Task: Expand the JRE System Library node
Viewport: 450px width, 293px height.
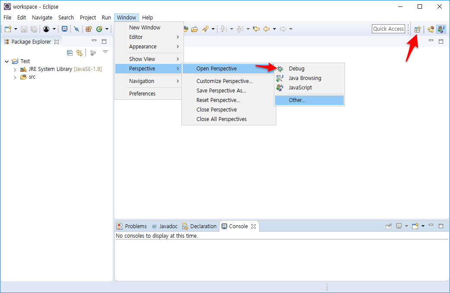Action: 15,70
